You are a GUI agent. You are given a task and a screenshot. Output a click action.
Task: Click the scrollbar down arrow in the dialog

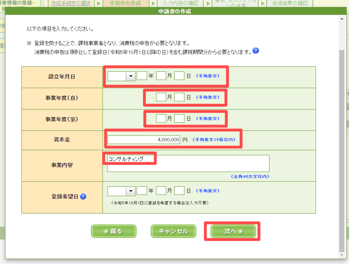pos(342,255)
